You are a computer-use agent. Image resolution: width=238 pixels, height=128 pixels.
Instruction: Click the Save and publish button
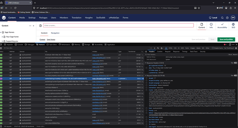point(226,39)
